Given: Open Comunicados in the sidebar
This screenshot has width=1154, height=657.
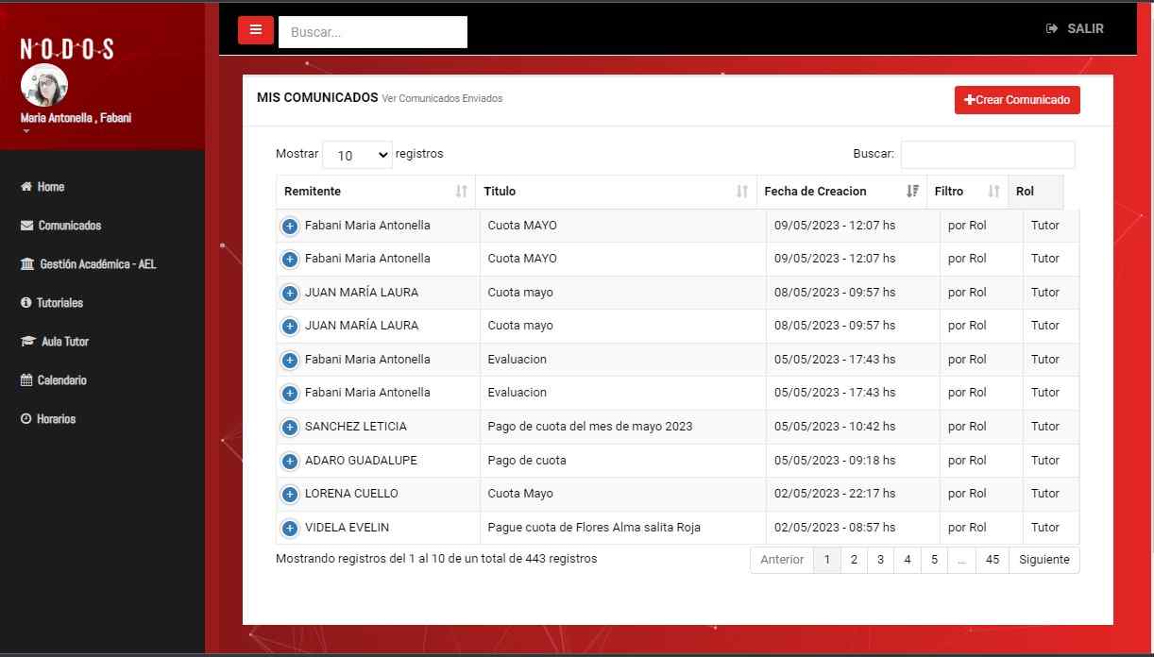Looking at the screenshot, I should pos(69,226).
